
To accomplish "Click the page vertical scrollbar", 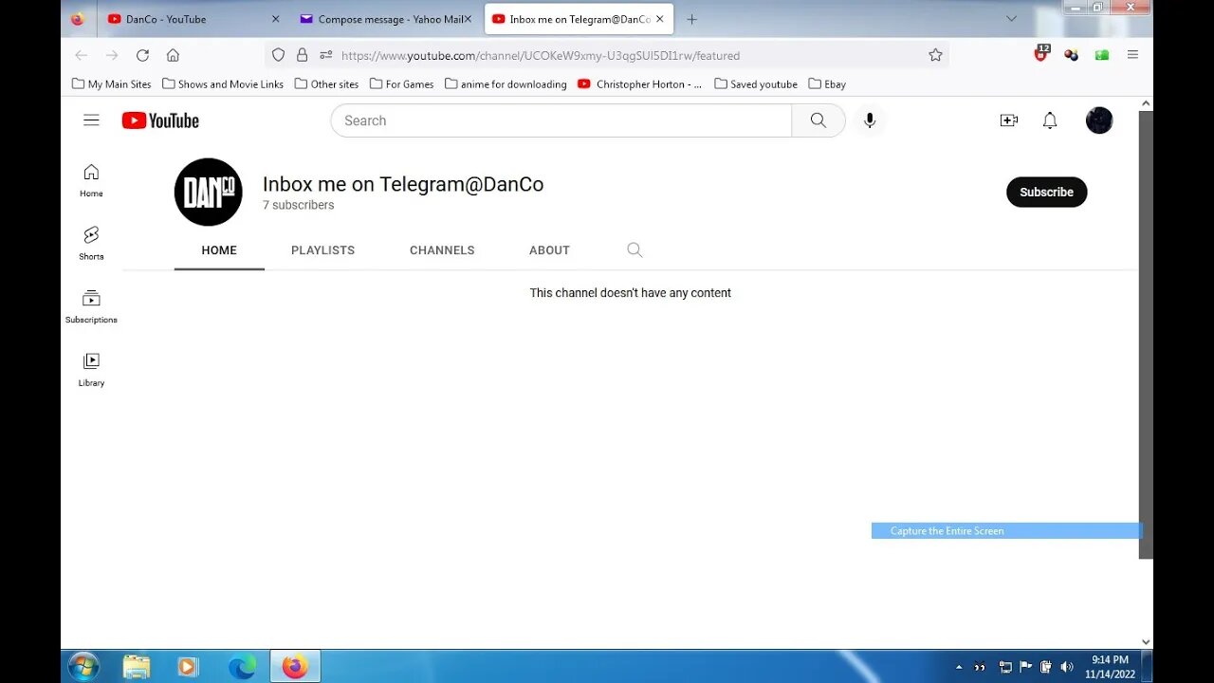I will 1146,335.
